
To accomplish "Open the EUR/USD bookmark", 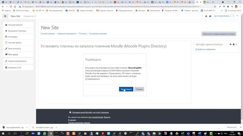I will click(x=70, y=11).
